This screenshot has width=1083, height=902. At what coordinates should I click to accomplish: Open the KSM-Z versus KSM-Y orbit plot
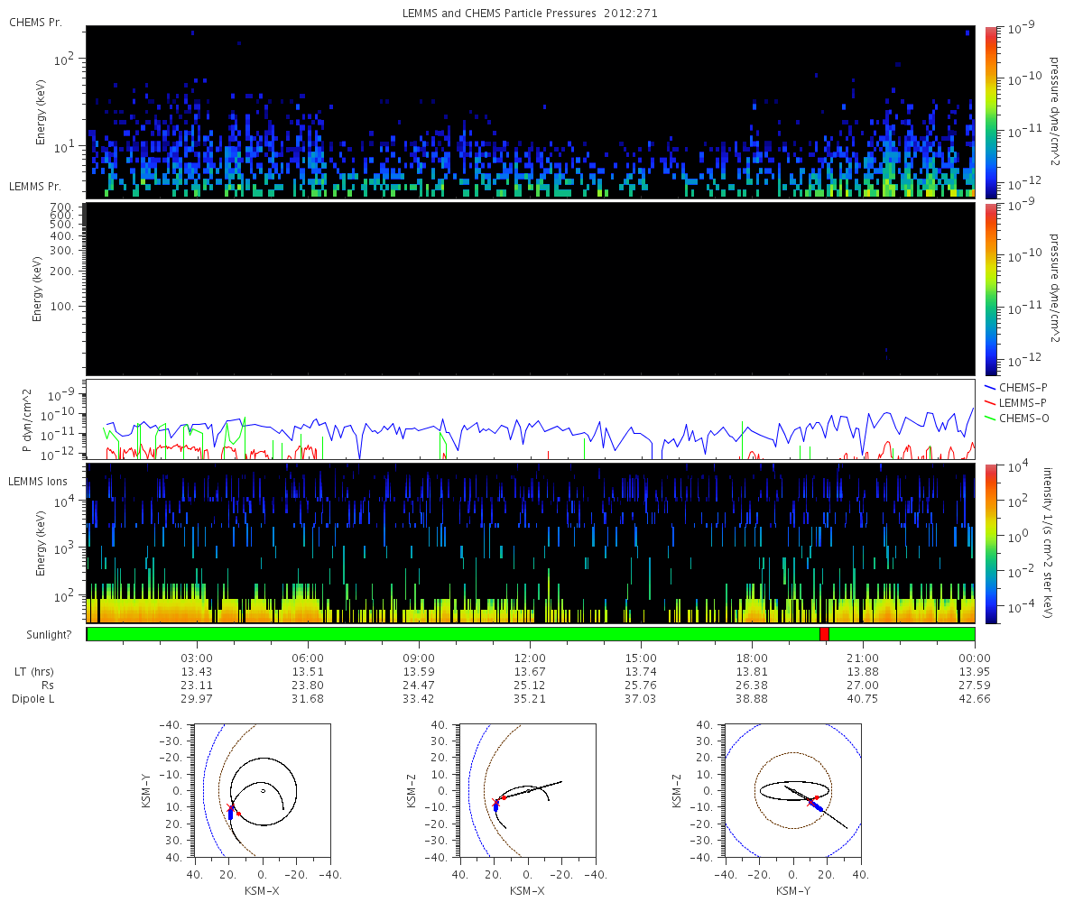(x=793, y=791)
